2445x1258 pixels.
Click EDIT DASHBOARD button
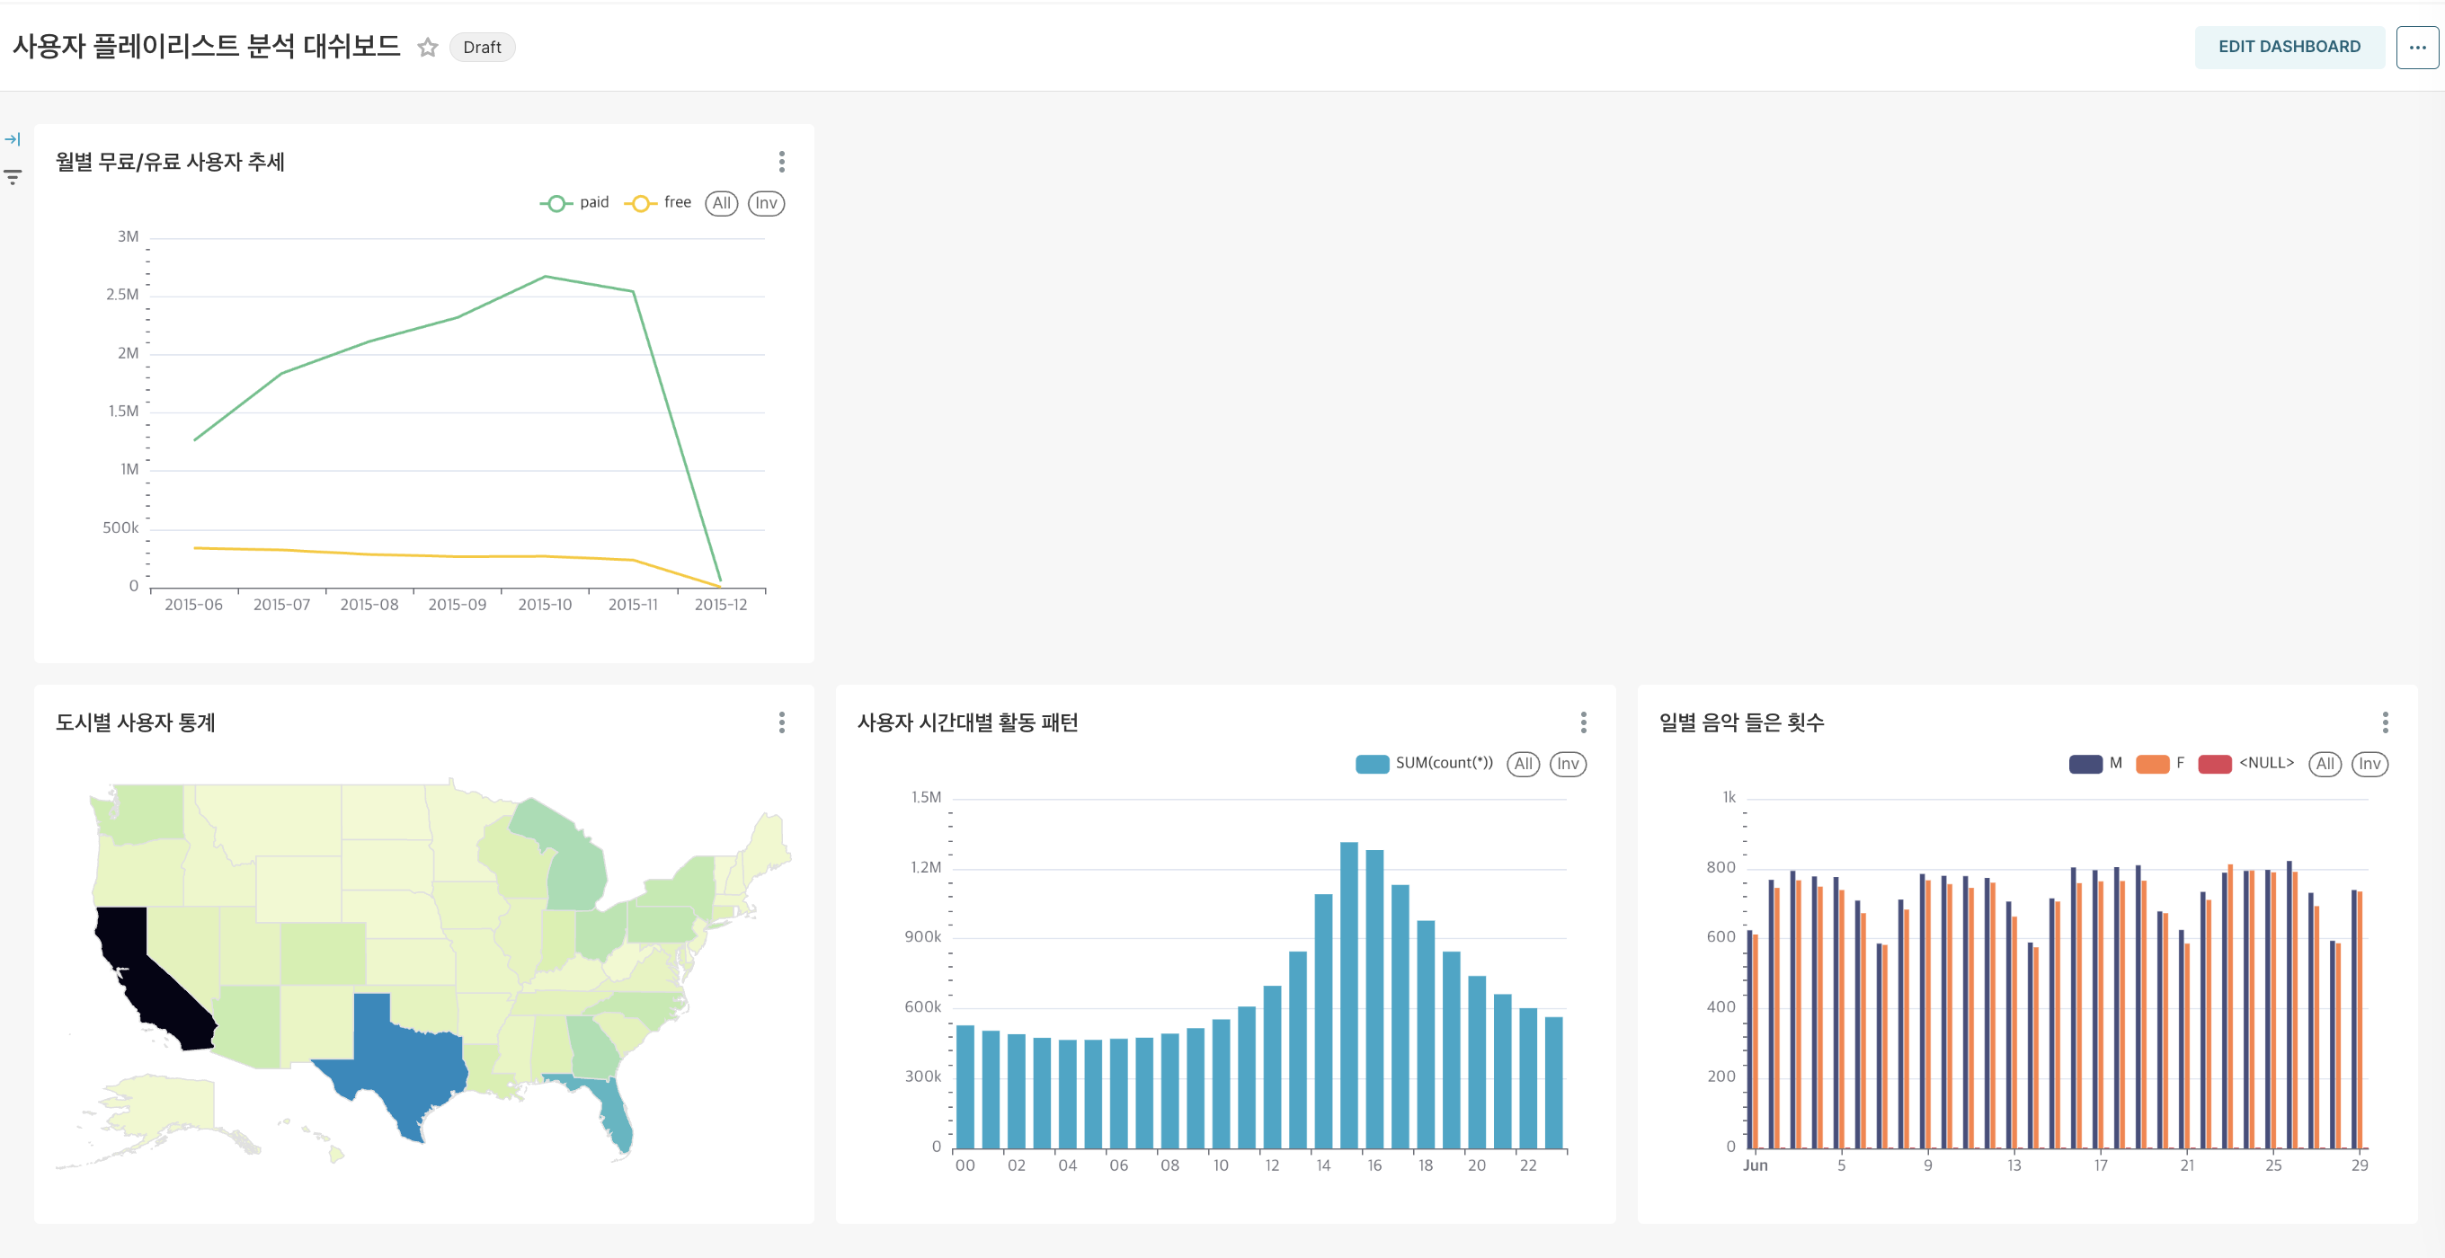pyautogui.click(x=2289, y=48)
